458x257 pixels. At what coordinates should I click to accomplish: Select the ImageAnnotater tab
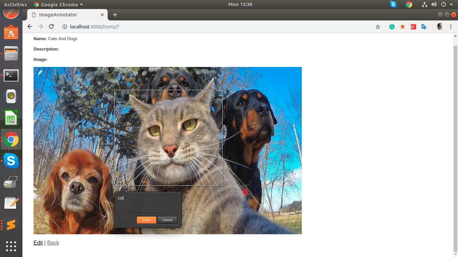(67, 15)
